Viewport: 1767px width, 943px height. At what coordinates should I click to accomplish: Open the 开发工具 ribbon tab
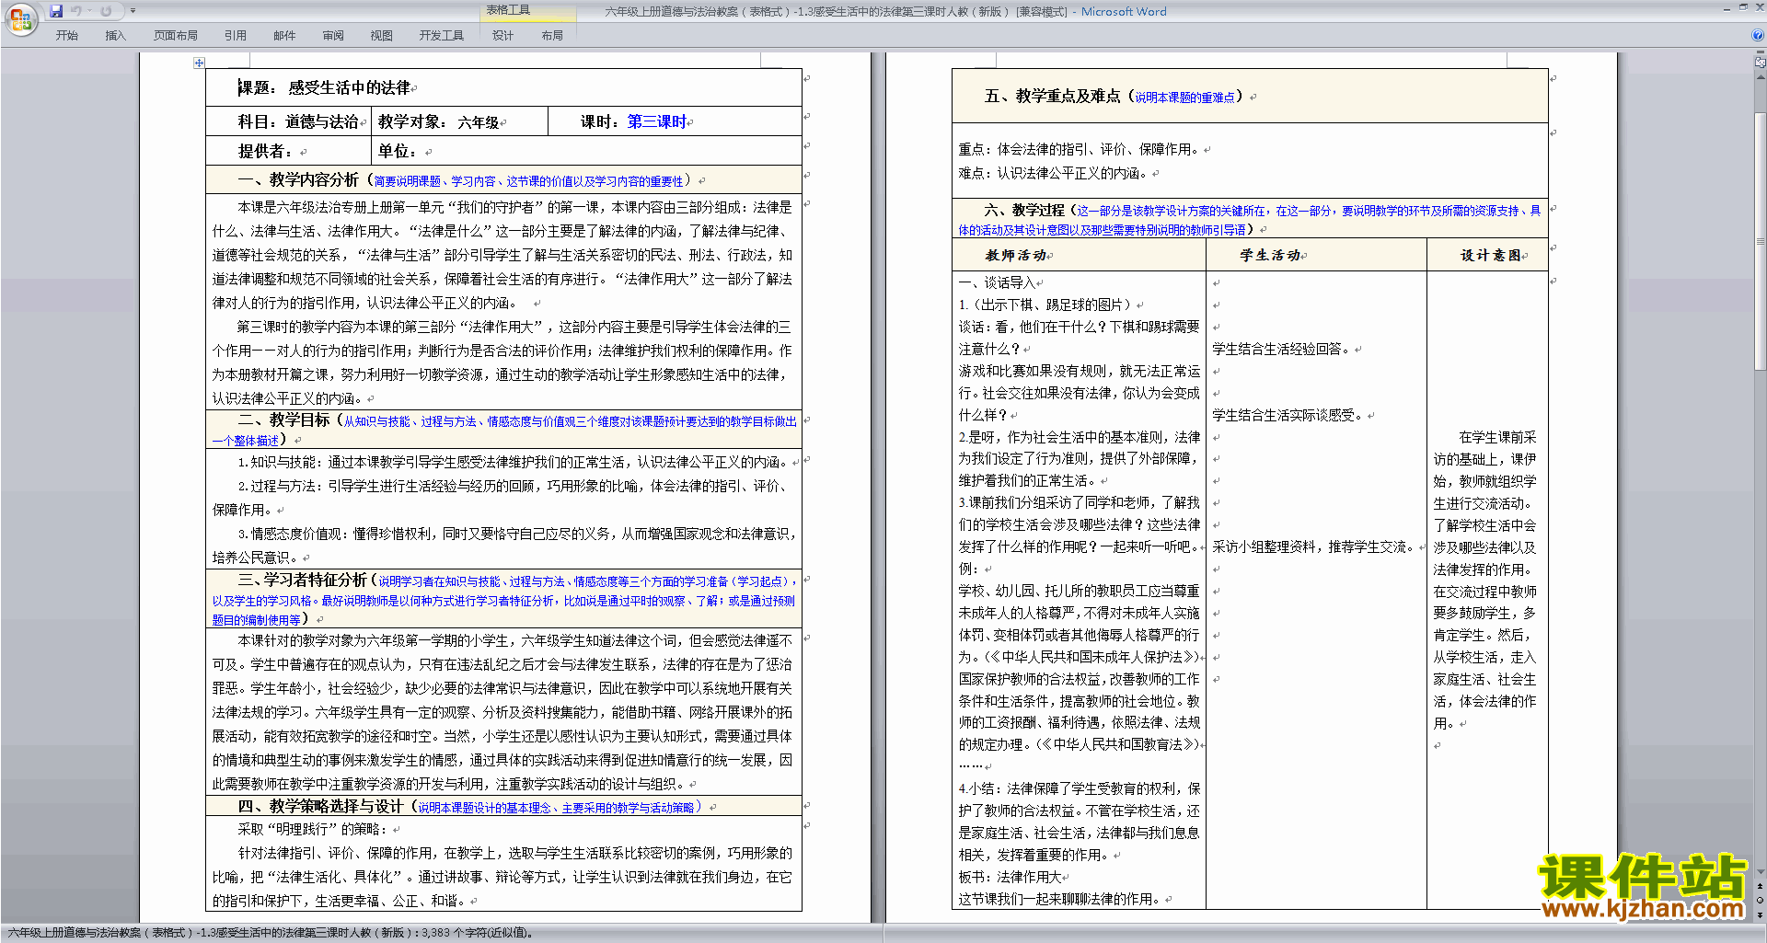click(441, 35)
